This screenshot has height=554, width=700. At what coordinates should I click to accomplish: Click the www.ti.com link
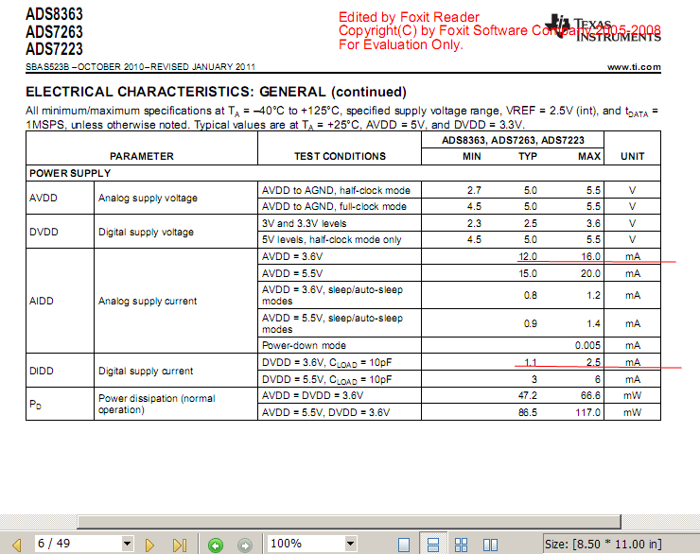click(x=634, y=67)
